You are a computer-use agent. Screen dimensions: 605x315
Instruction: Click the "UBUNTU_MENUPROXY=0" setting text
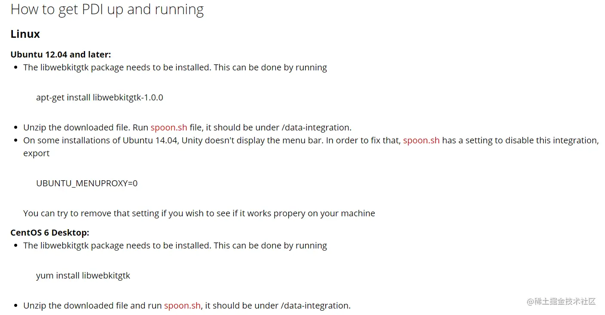coord(87,183)
